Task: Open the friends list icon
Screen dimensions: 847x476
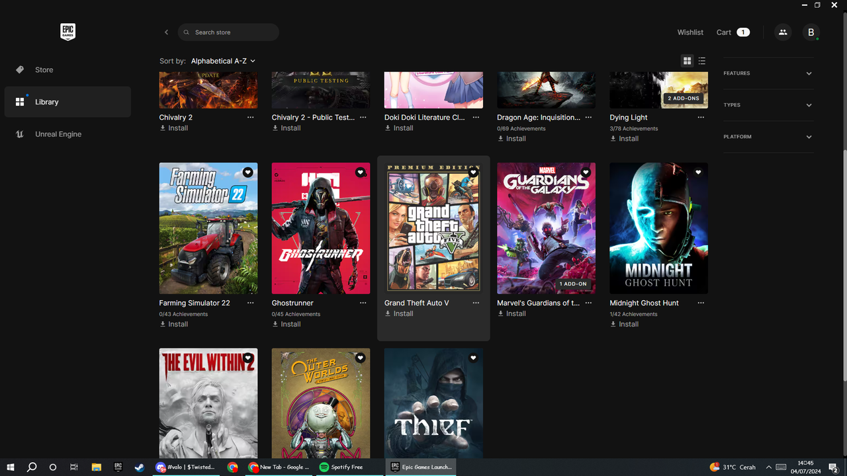Action: pyautogui.click(x=783, y=32)
